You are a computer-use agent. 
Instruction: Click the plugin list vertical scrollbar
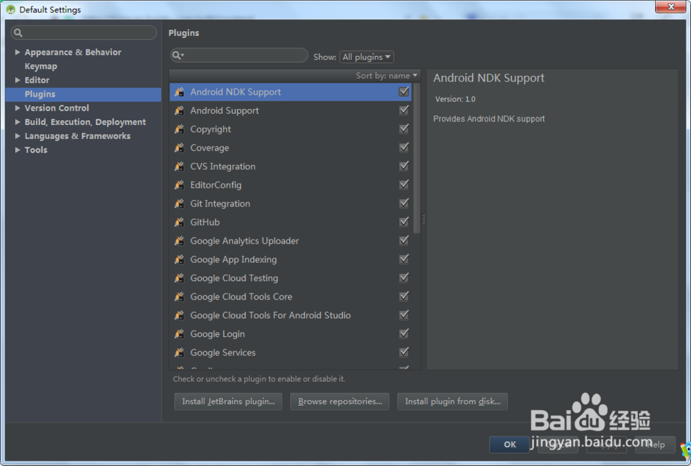tap(417, 157)
